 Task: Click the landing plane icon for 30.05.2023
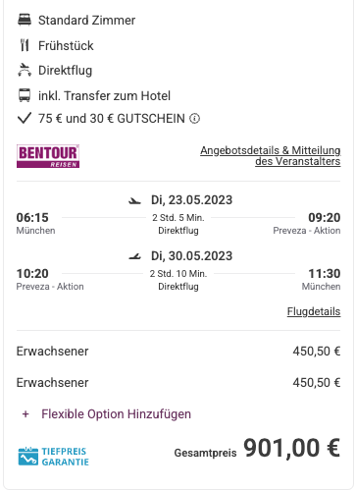134,256
